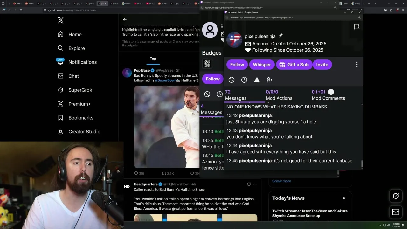Image resolution: width=407 pixels, height=229 pixels.
Task: Click Show more in trends panel
Action: (281, 181)
